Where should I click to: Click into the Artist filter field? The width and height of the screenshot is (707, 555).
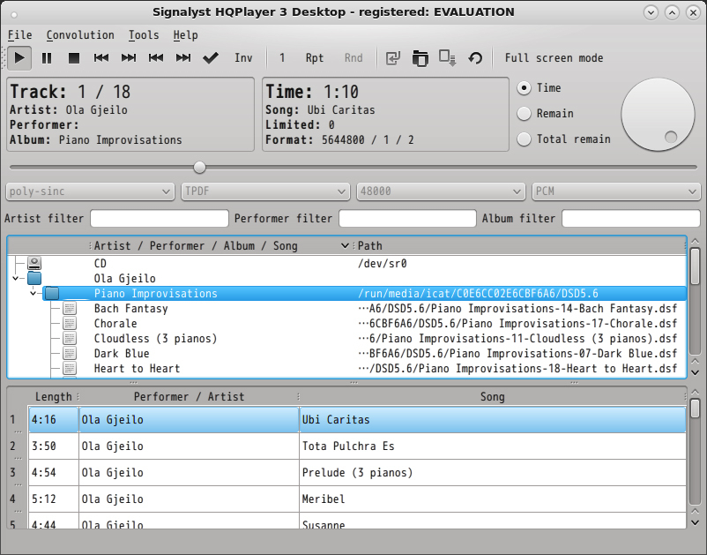(x=160, y=219)
